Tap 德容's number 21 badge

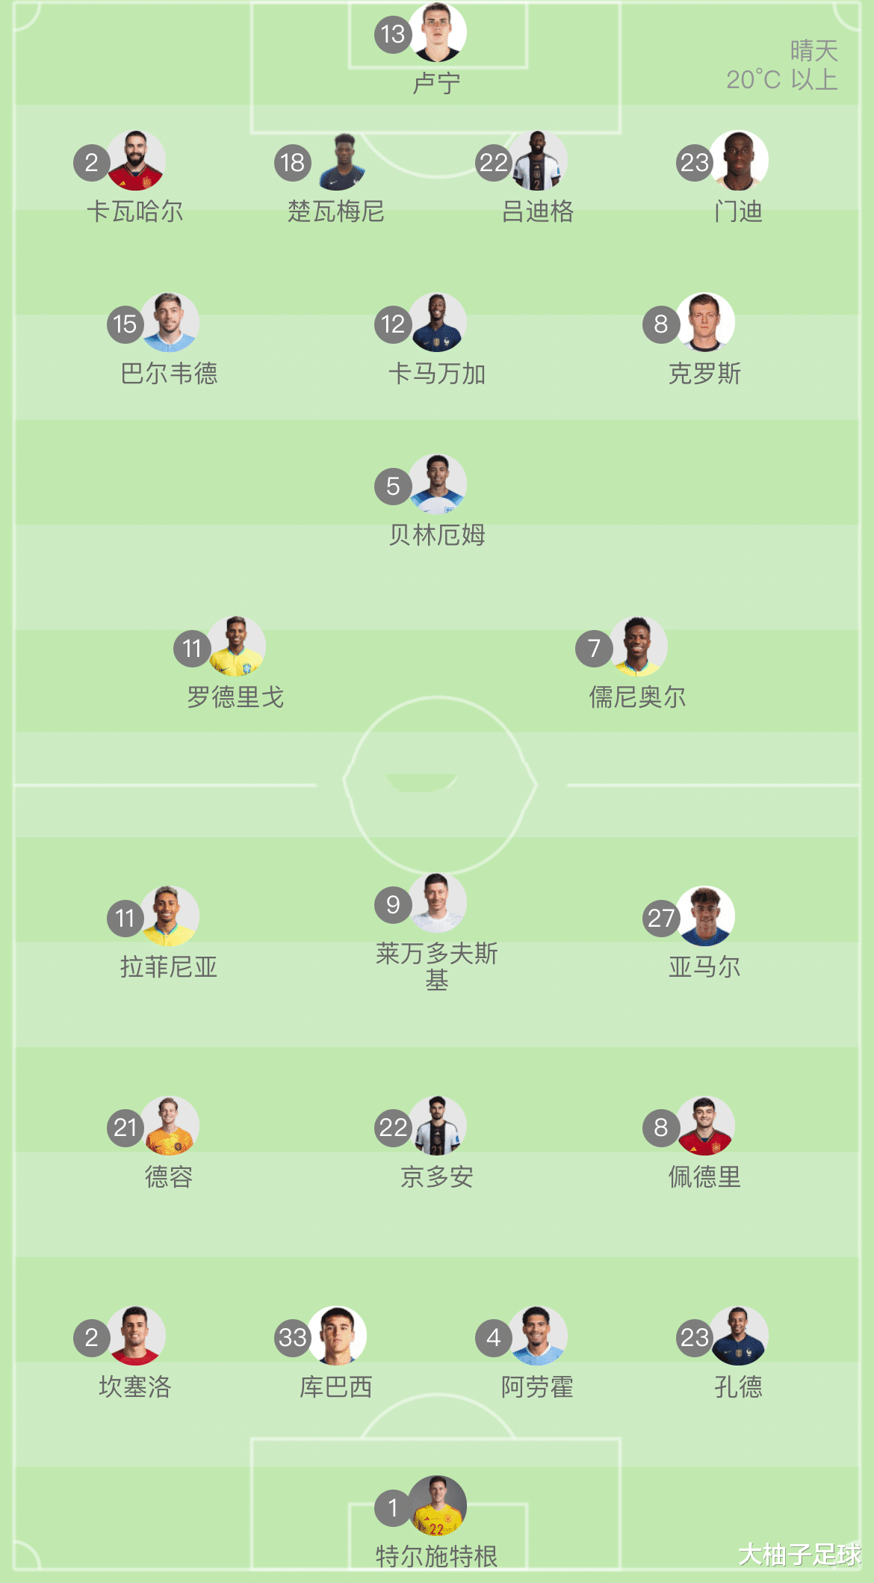[x=125, y=1127]
